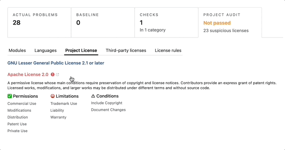The height and width of the screenshot is (150, 285).
Task: Go to the Third-party licenses tab
Action: pos(126,50)
